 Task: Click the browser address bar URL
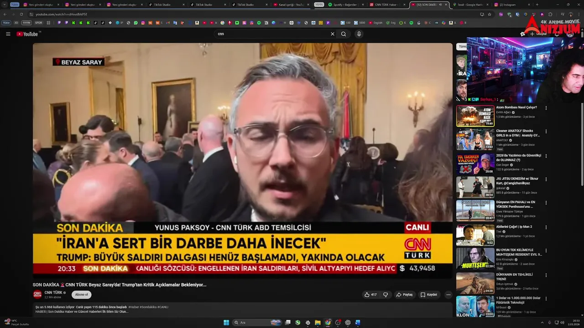(61, 14)
